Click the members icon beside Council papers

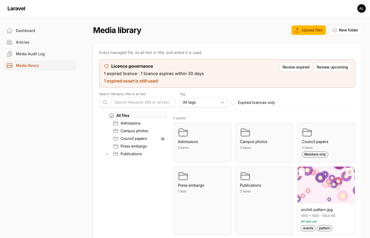tap(163, 139)
